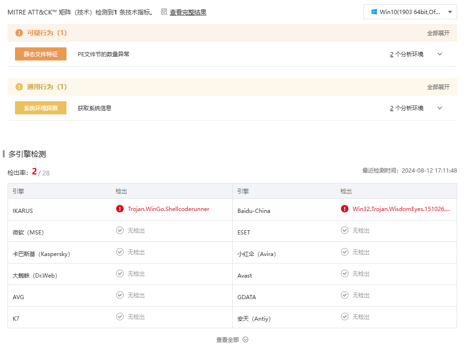Select the 静态文件特征 orange tag
The image size is (466, 347).
[x=41, y=54]
